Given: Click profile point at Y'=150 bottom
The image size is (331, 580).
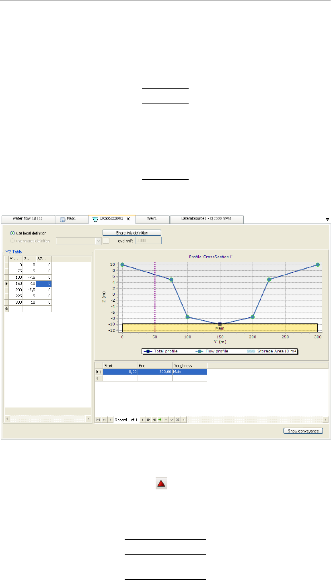Looking at the screenshot, I should pyautogui.click(x=220, y=324).
